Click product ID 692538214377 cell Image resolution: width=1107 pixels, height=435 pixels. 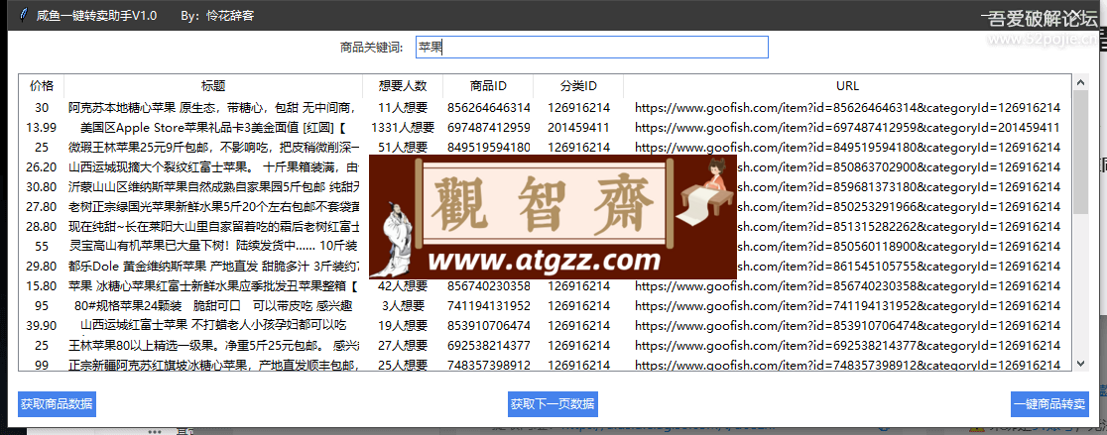coord(489,345)
